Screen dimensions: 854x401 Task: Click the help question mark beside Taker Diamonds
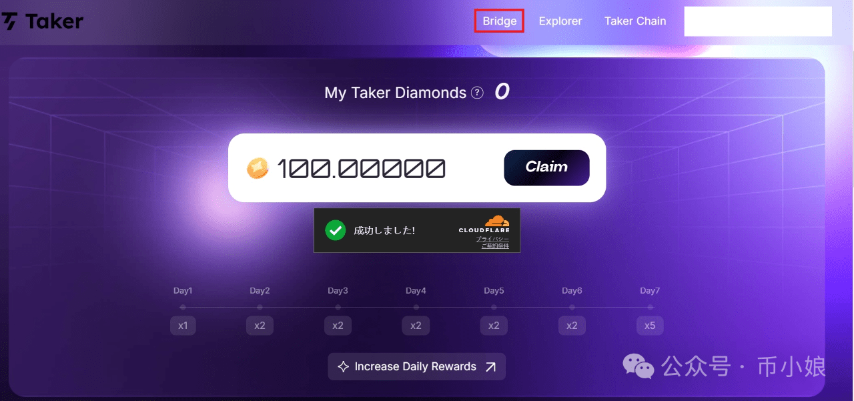477,93
